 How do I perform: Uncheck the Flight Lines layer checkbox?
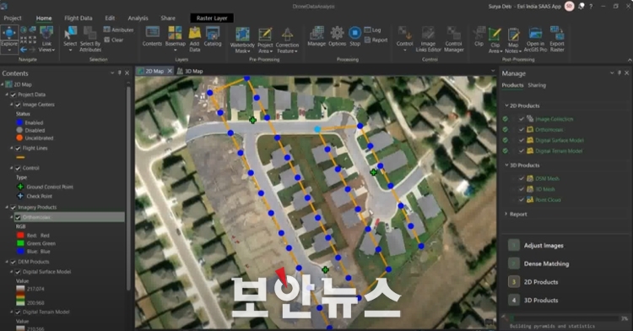(18, 148)
